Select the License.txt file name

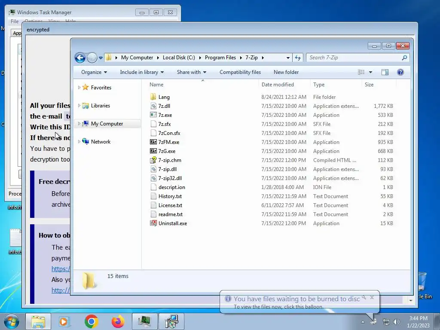pyautogui.click(x=170, y=205)
